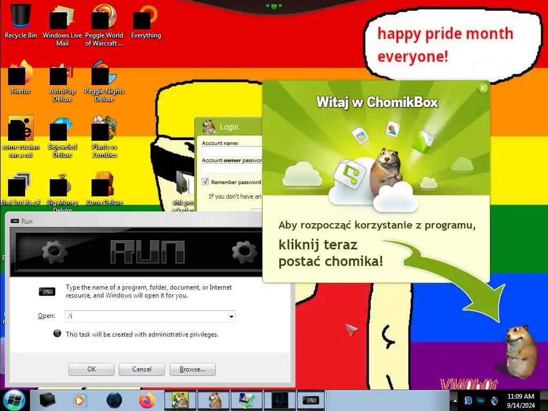Select Zuma Deluxe desktop icon
548x411 pixels.
104,189
